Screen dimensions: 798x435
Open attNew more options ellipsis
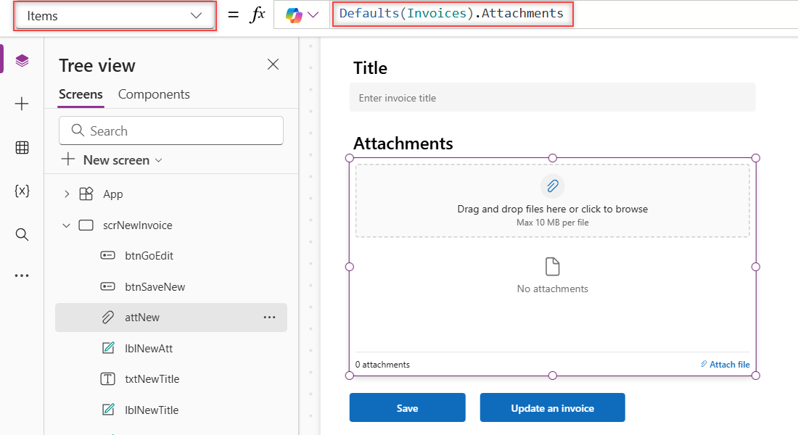pyautogui.click(x=269, y=318)
